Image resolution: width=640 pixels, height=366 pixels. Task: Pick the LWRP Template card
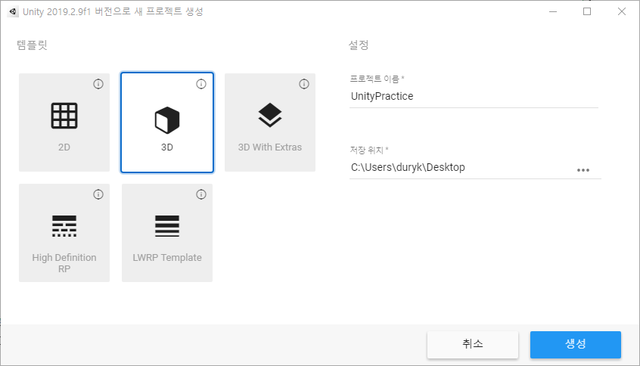(167, 233)
